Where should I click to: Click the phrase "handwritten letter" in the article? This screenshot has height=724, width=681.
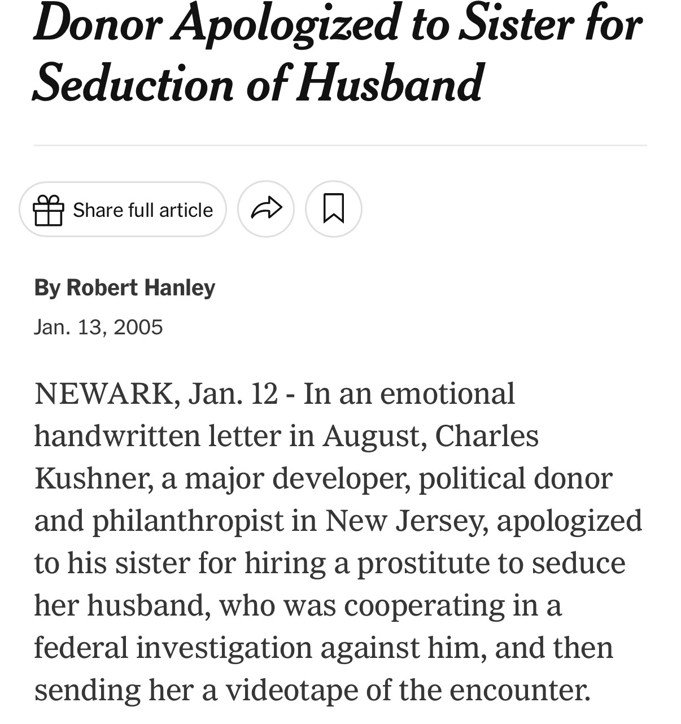tap(158, 436)
